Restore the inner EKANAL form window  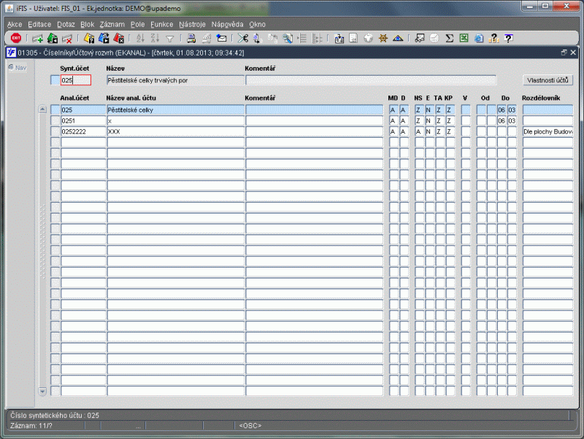tap(564, 53)
